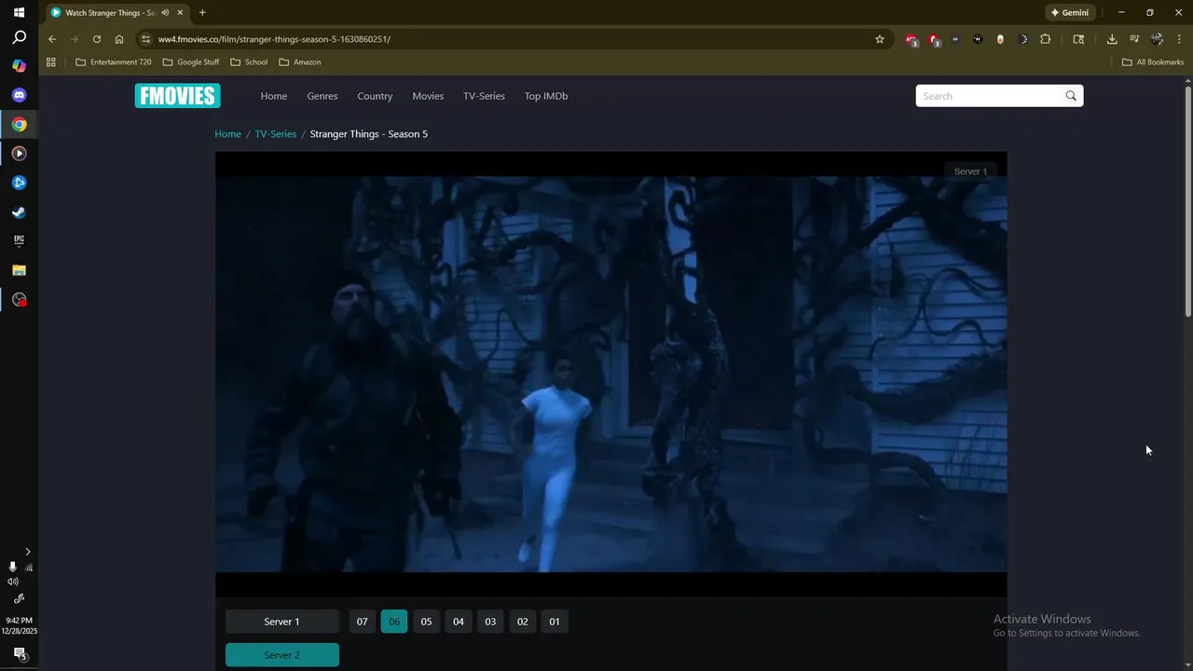Image resolution: width=1193 pixels, height=671 pixels.
Task: Expand the hidden system tray icons chevron
Action: click(27, 552)
